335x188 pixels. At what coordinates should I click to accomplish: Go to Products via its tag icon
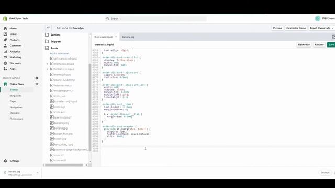point(5,40)
